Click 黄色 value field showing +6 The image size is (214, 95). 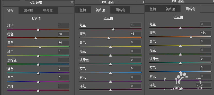tap(64, 43)
